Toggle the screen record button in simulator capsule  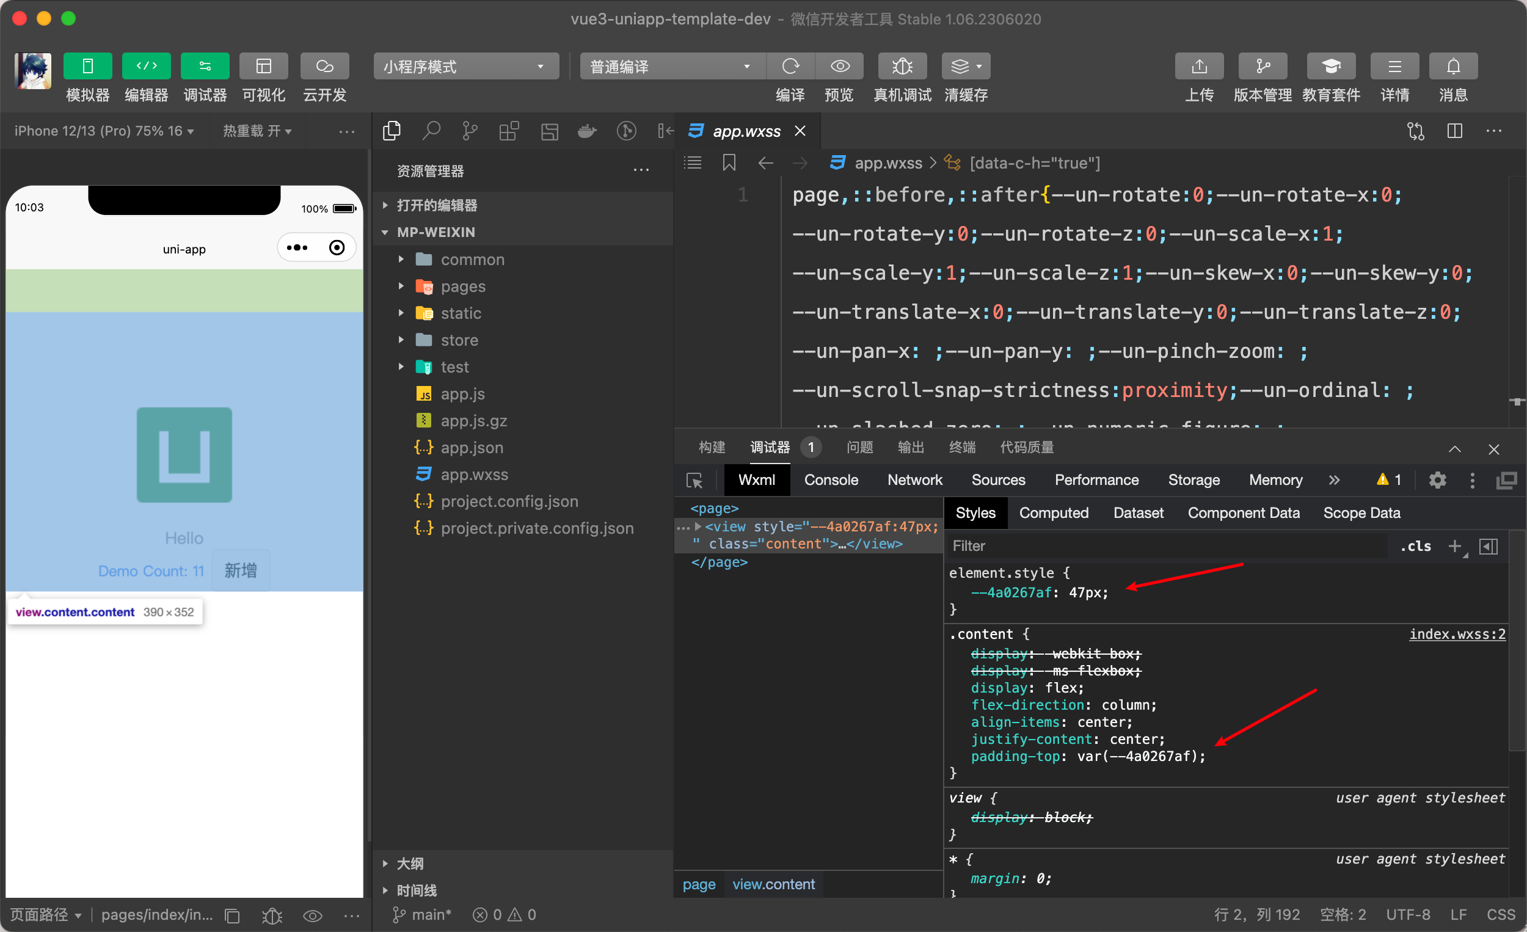pyautogui.click(x=337, y=247)
